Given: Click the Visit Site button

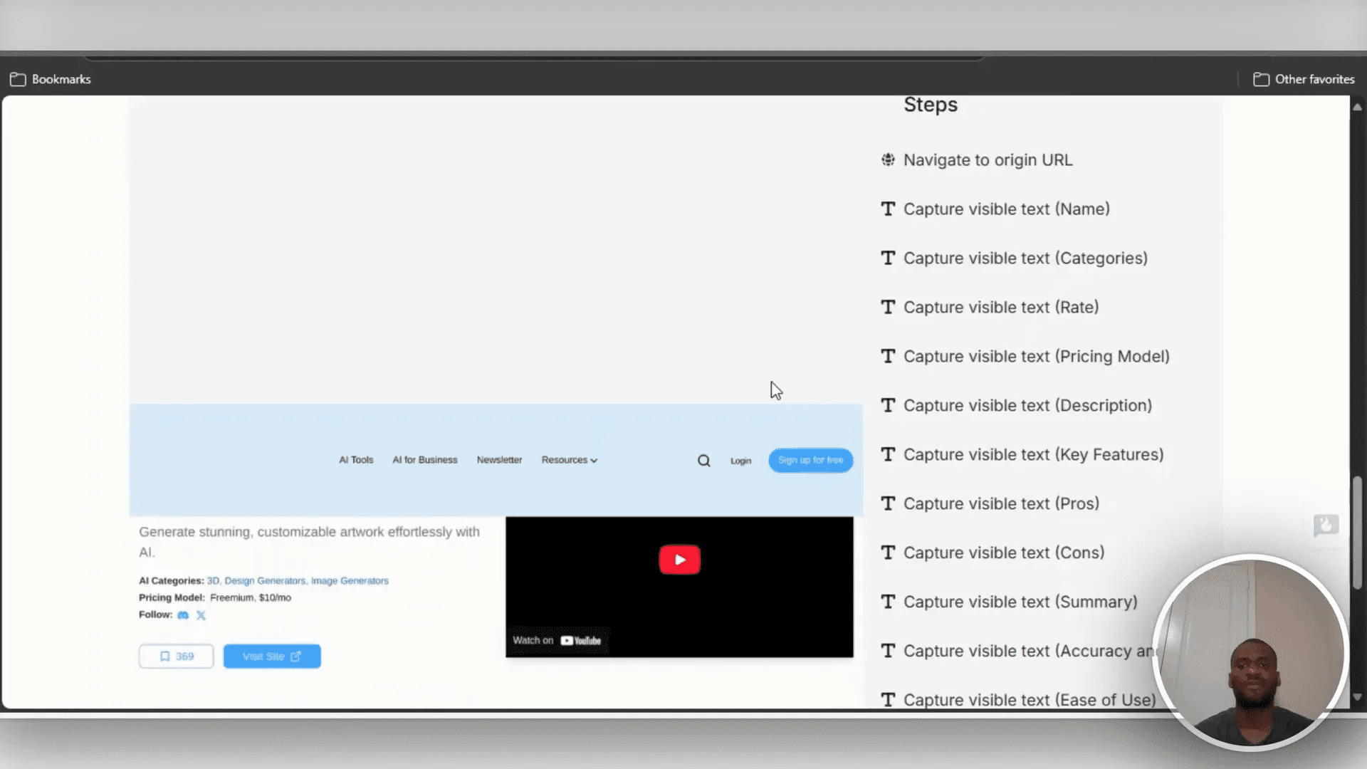Looking at the screenshot, I should (271, 656).
